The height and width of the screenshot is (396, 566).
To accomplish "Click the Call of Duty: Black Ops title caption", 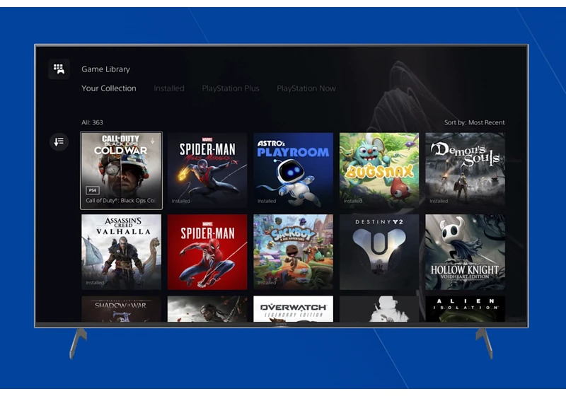I will pyautogui.click(x=120, y=201).
